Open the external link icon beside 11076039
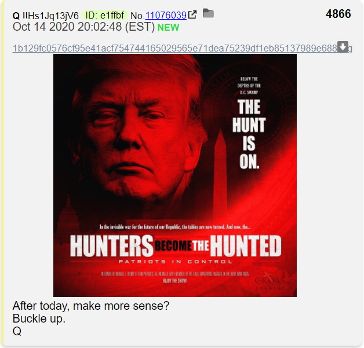The image size is (364, 348). [192, 14]
